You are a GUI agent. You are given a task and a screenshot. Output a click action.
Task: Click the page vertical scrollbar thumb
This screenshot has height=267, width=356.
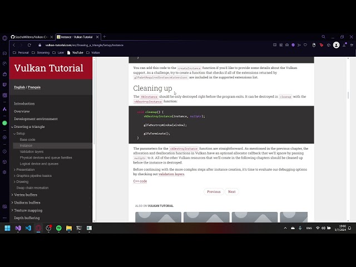pos(348,95)
